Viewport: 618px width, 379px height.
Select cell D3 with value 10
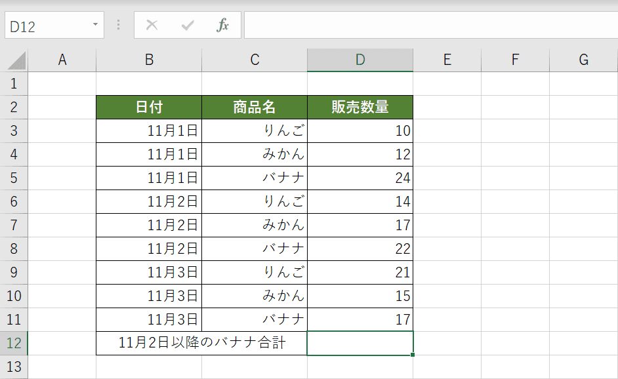(x=360, y=130)
